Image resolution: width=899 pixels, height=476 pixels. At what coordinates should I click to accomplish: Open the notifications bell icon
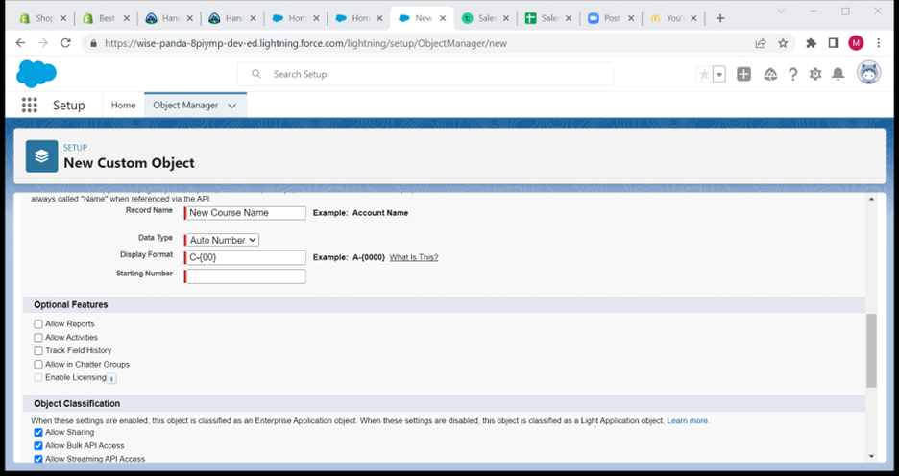tap(838, 74)
